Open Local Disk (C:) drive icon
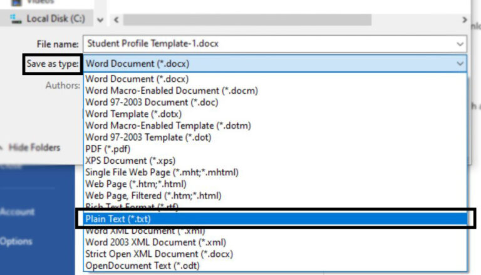Image resolution: width=481 pixels, height=275 pixels. click(15, 19)
